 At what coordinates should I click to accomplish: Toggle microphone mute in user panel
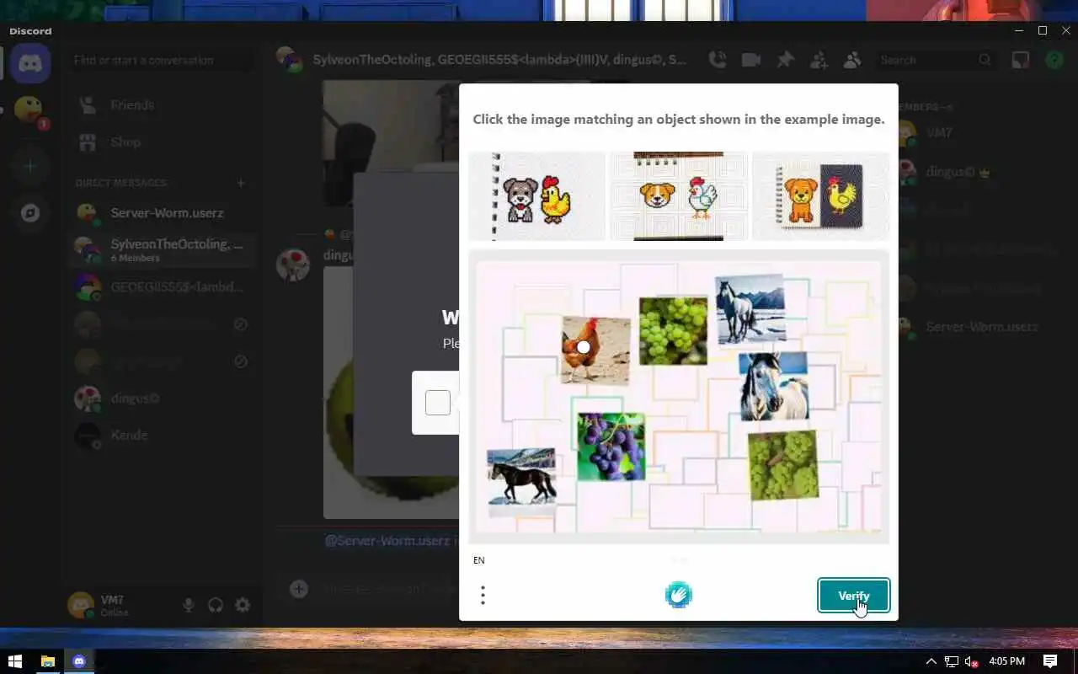[x=189, y=605]
